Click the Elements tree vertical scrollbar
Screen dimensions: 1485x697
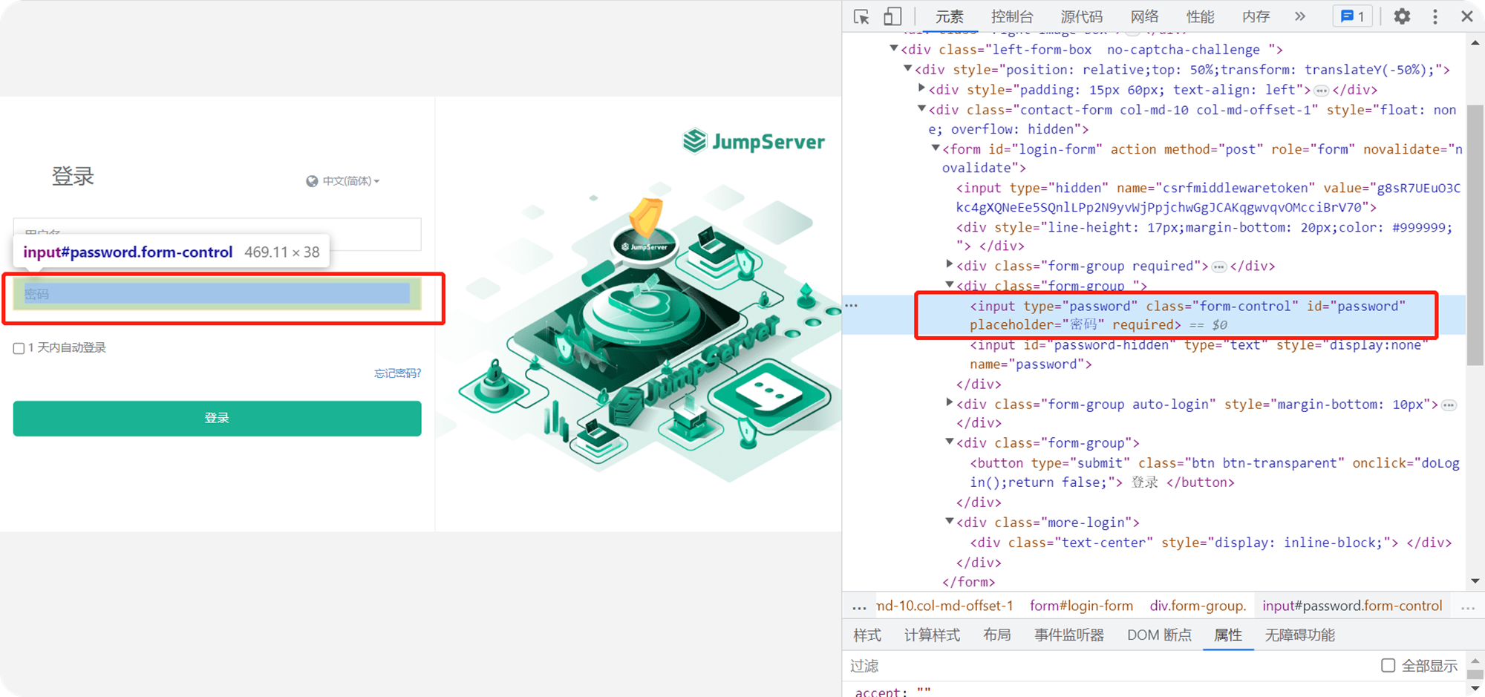coord(1475,234)
